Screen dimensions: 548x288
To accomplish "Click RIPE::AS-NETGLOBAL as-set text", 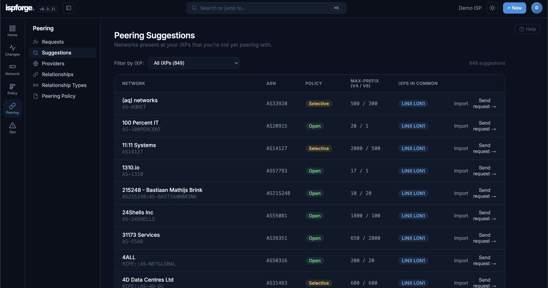I will coord(149,264).
